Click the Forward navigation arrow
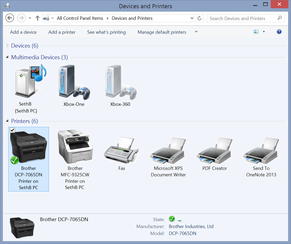 (x=21, y=18)
